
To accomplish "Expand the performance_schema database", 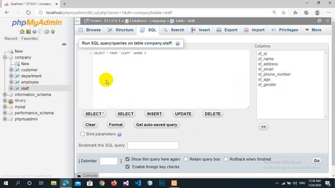I will [x=5, y=113].
